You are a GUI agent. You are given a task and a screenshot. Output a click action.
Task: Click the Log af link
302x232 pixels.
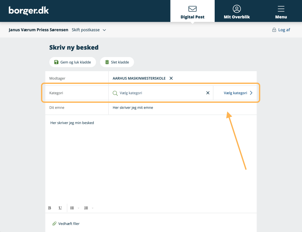pyautogui.click(x=281, y=30)
